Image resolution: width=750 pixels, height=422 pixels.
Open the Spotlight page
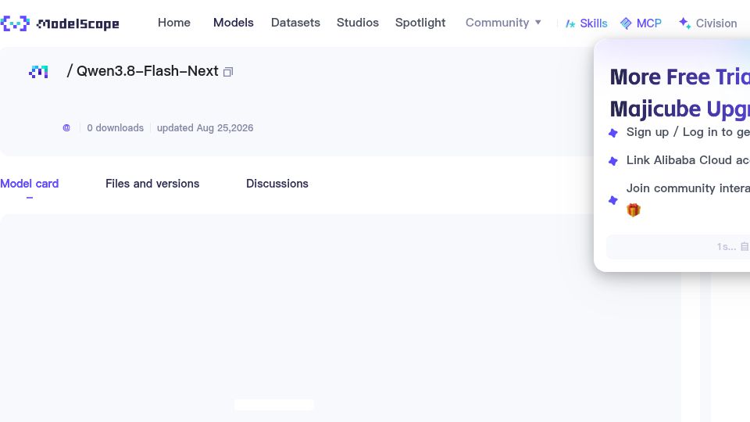(420, 23)
